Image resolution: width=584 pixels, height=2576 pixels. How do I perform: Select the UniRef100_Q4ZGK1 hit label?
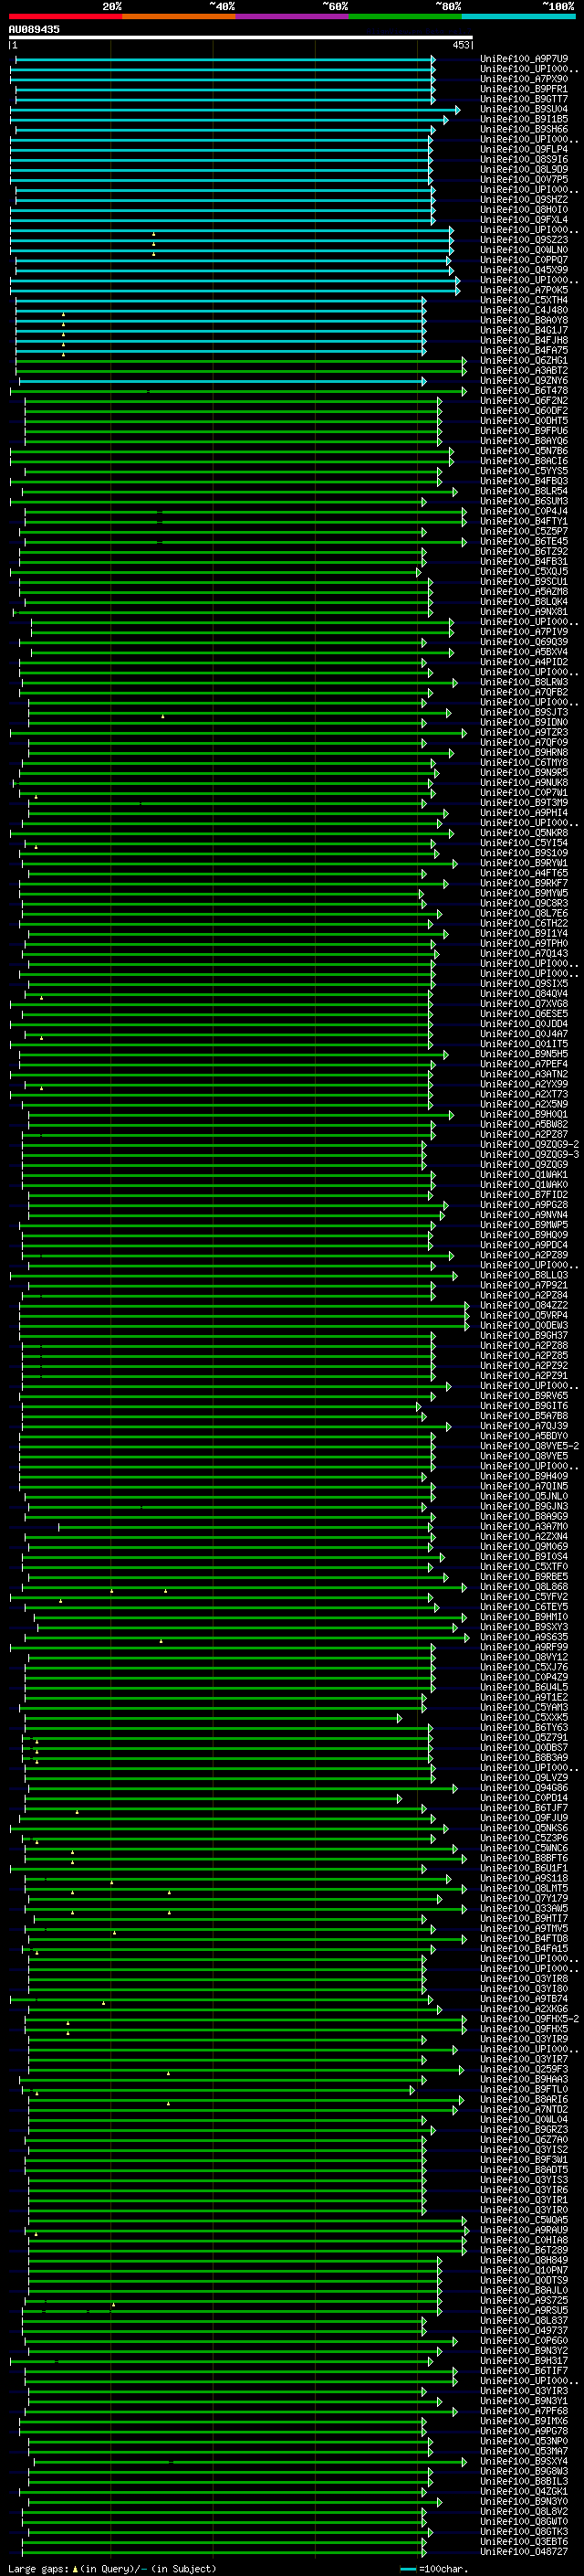(x=524, y=2491)
